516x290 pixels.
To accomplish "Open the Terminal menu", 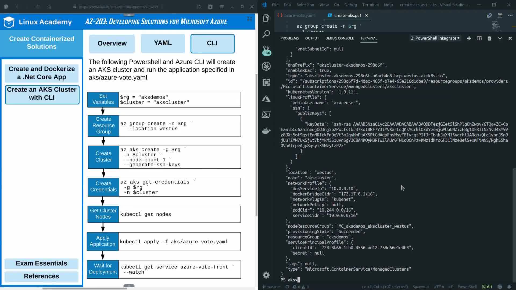I will [370, 5].
